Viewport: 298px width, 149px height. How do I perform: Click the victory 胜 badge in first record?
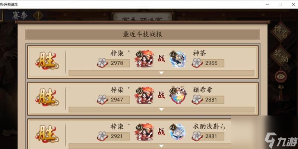coord(47,61)
